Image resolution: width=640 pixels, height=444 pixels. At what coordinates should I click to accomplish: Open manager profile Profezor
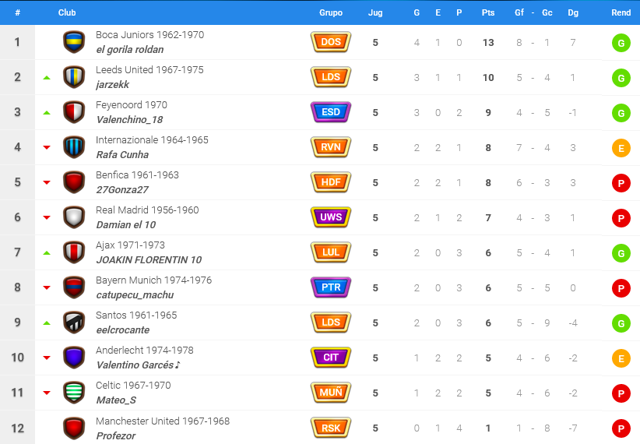pos(115,436)
